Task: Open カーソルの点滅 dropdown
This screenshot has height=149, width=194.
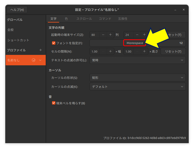Action: (138, 87)
